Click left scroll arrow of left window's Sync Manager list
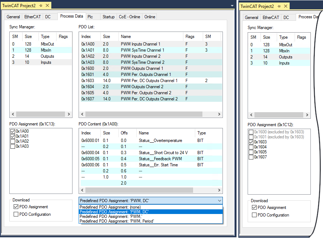The height and width of the screenshot is (238, 323). tap(13, 114)
